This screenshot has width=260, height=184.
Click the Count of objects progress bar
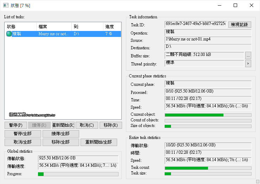[x=208, y=121]
